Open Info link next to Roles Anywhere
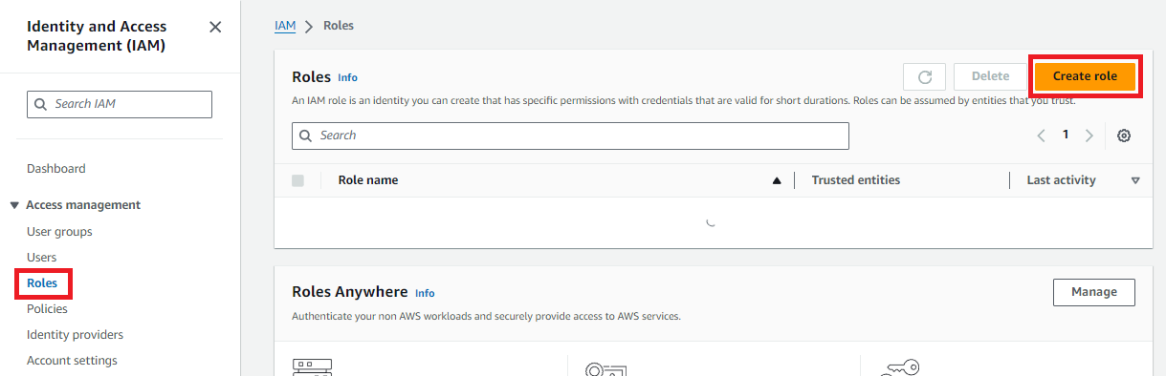 tap(425, 293)
